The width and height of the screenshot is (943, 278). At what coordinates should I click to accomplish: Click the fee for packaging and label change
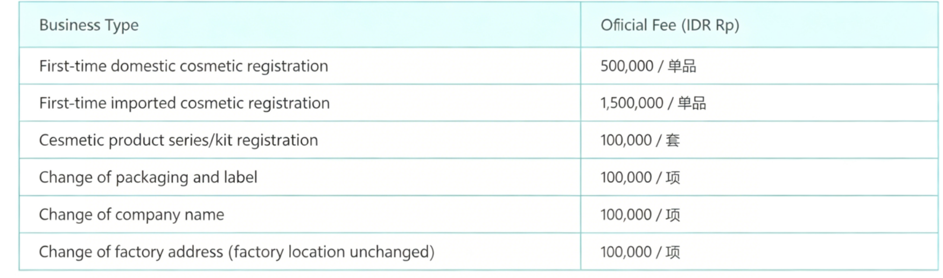640,177
